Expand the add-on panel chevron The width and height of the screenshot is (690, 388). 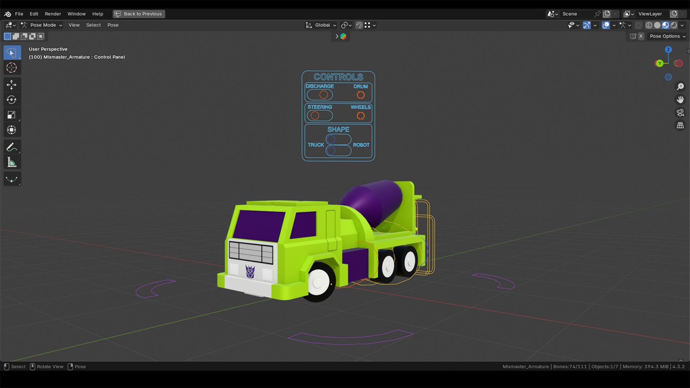[x=337, y=36]
